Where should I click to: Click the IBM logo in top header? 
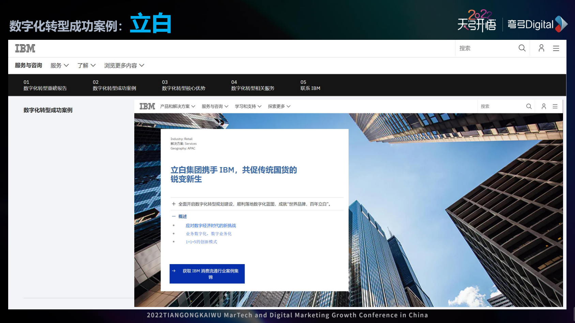[x=25, y=48]
